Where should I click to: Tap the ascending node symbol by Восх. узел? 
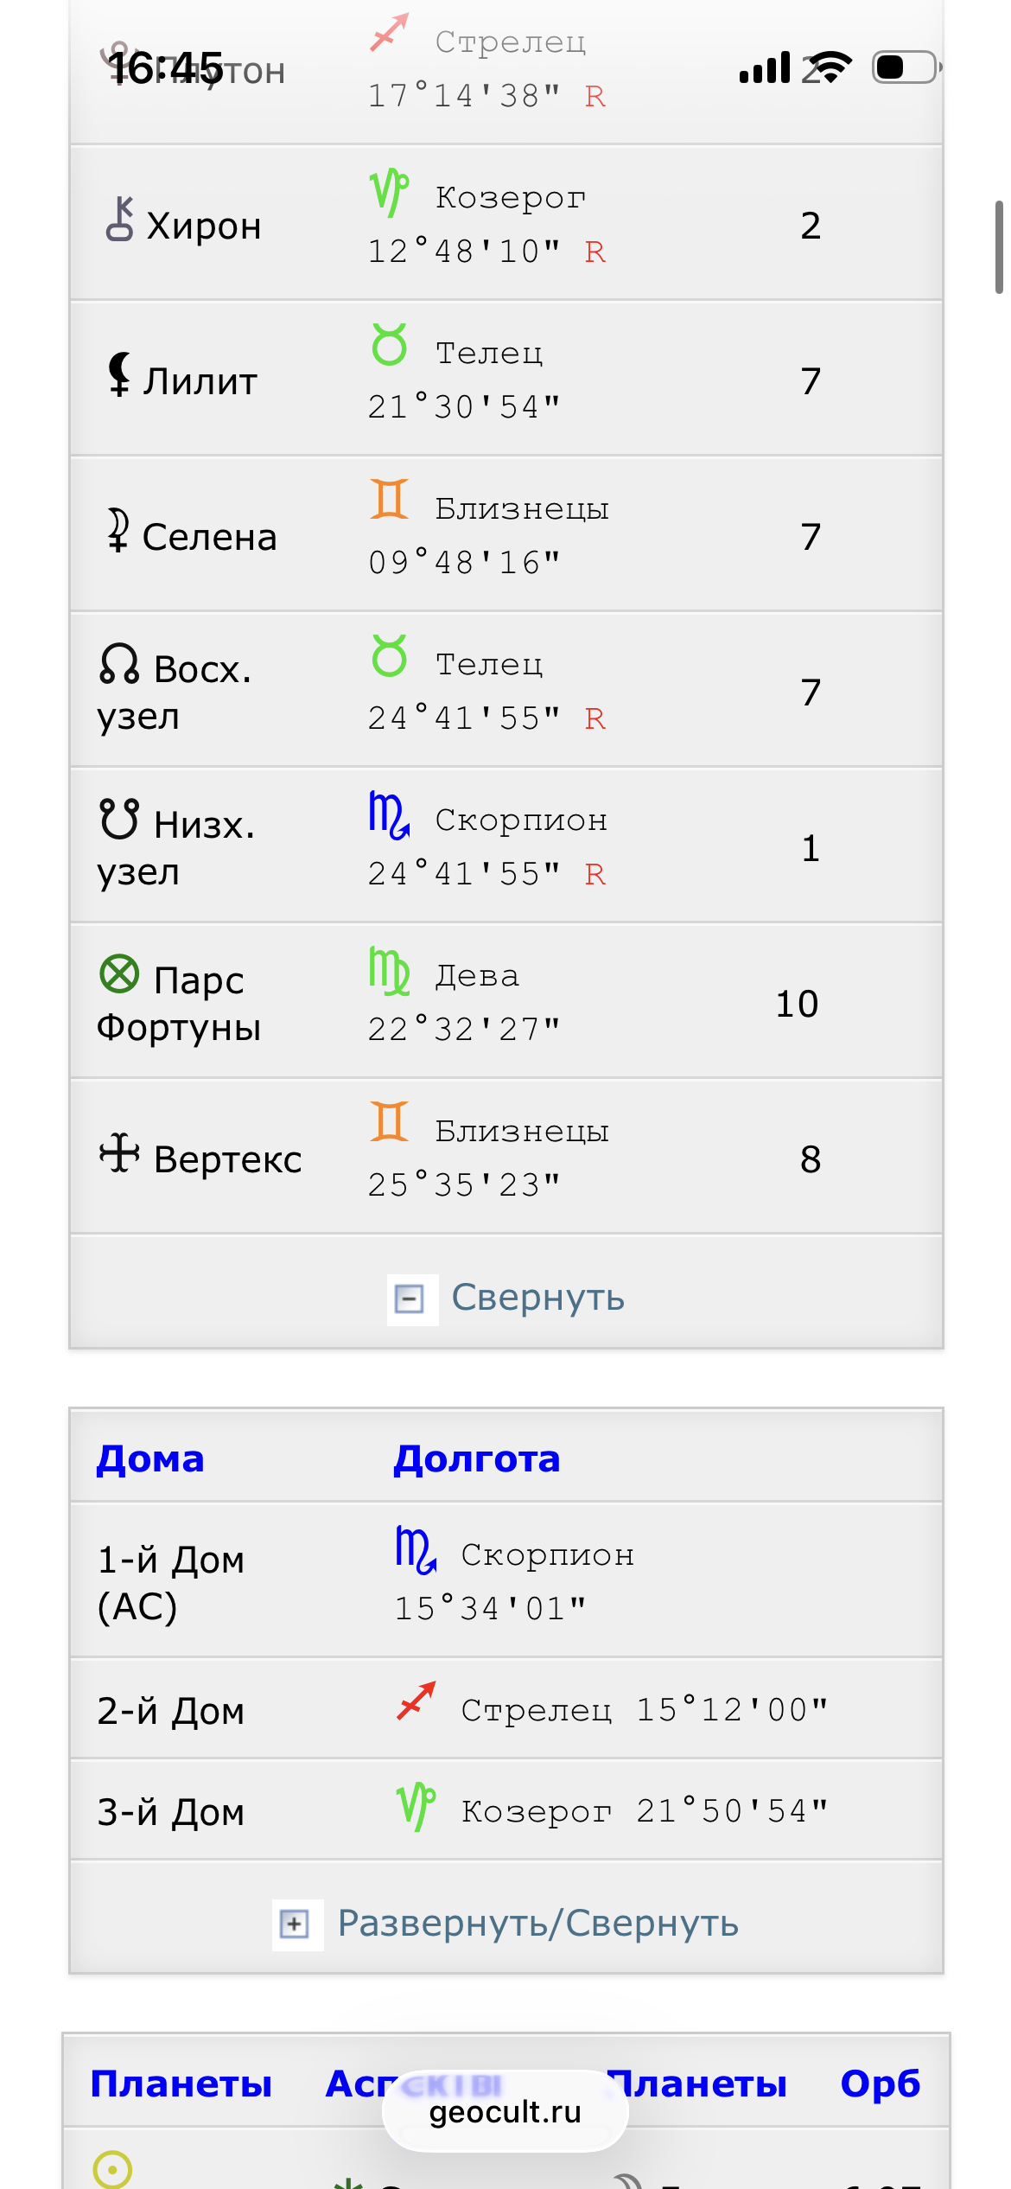point(119,664)
